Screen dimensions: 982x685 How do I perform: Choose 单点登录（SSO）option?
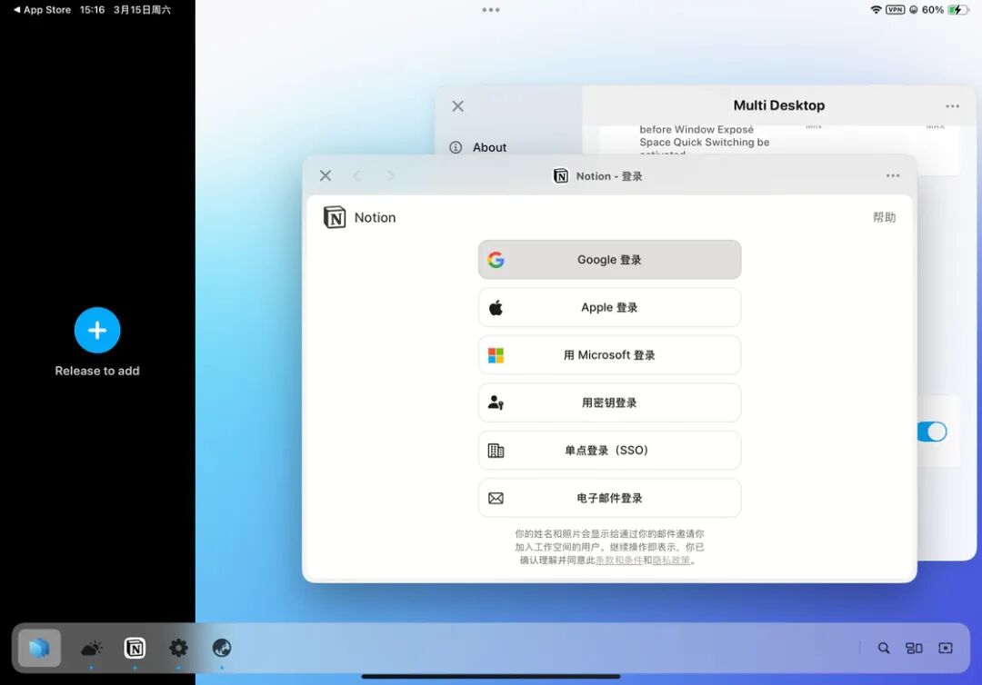[609, 450]
